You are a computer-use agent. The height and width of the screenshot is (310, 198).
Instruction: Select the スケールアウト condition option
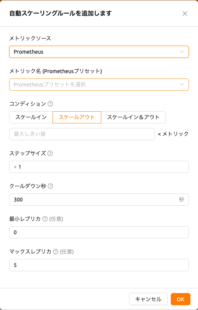77,117
